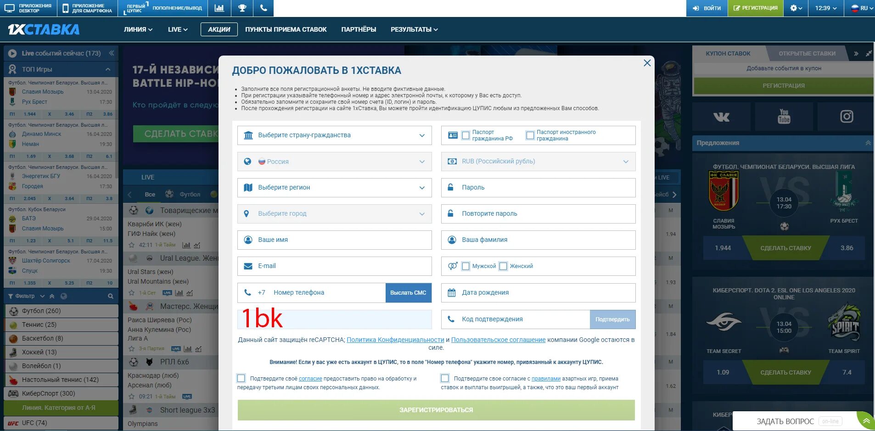Open АКЦИИ menu item
The height and width of the screenshot is (431, 875).
[x=219, y=29]
